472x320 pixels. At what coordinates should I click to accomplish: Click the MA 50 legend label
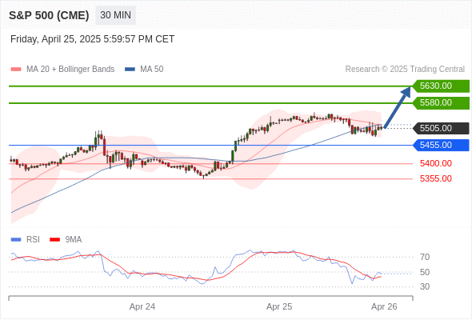tap(152, 70)
